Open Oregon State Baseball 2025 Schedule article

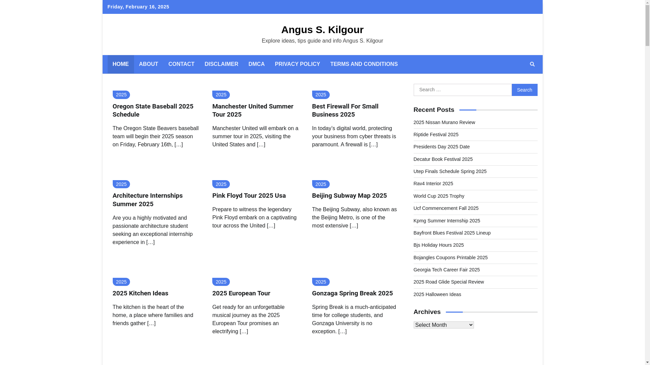(x=153, y=110)
